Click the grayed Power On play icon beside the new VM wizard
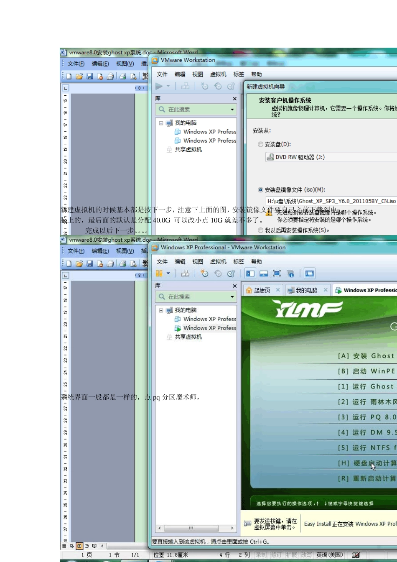The height and width of the screenshot is (562, 397). click(x=159, y=86)
